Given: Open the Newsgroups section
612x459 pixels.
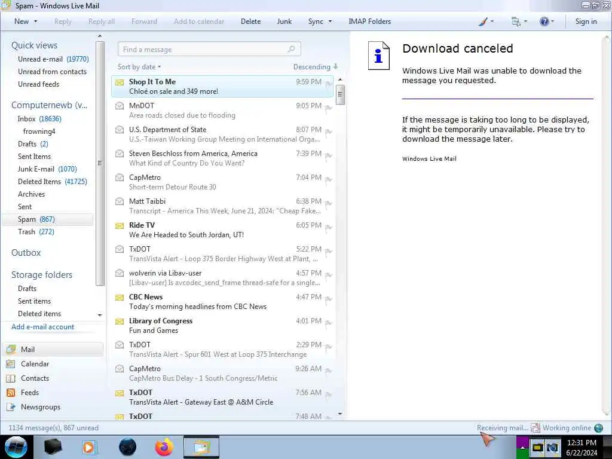Looking at the screenshot, I should (x=41, y=407).
